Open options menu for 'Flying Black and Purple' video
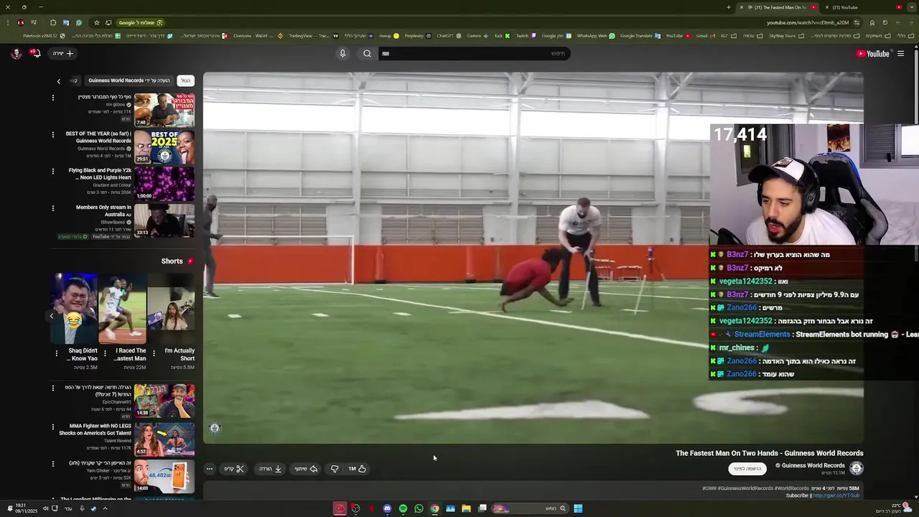Image resolution: width=919 pixels, height=517 pixels. pyautogui.click(x=52, y=171)
